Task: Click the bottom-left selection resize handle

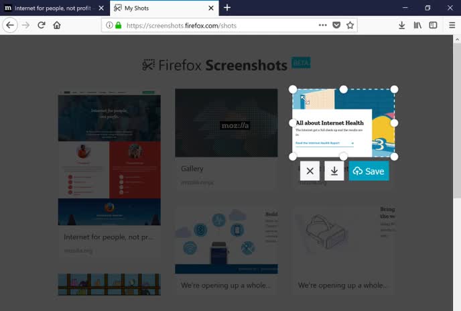Action: coord(293,157)
